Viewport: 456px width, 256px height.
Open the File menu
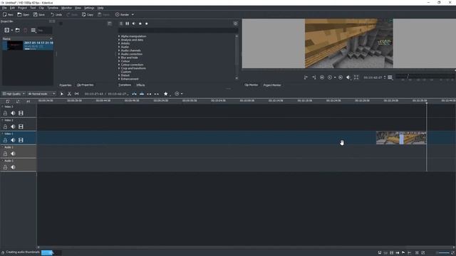[x=4, y=8]
